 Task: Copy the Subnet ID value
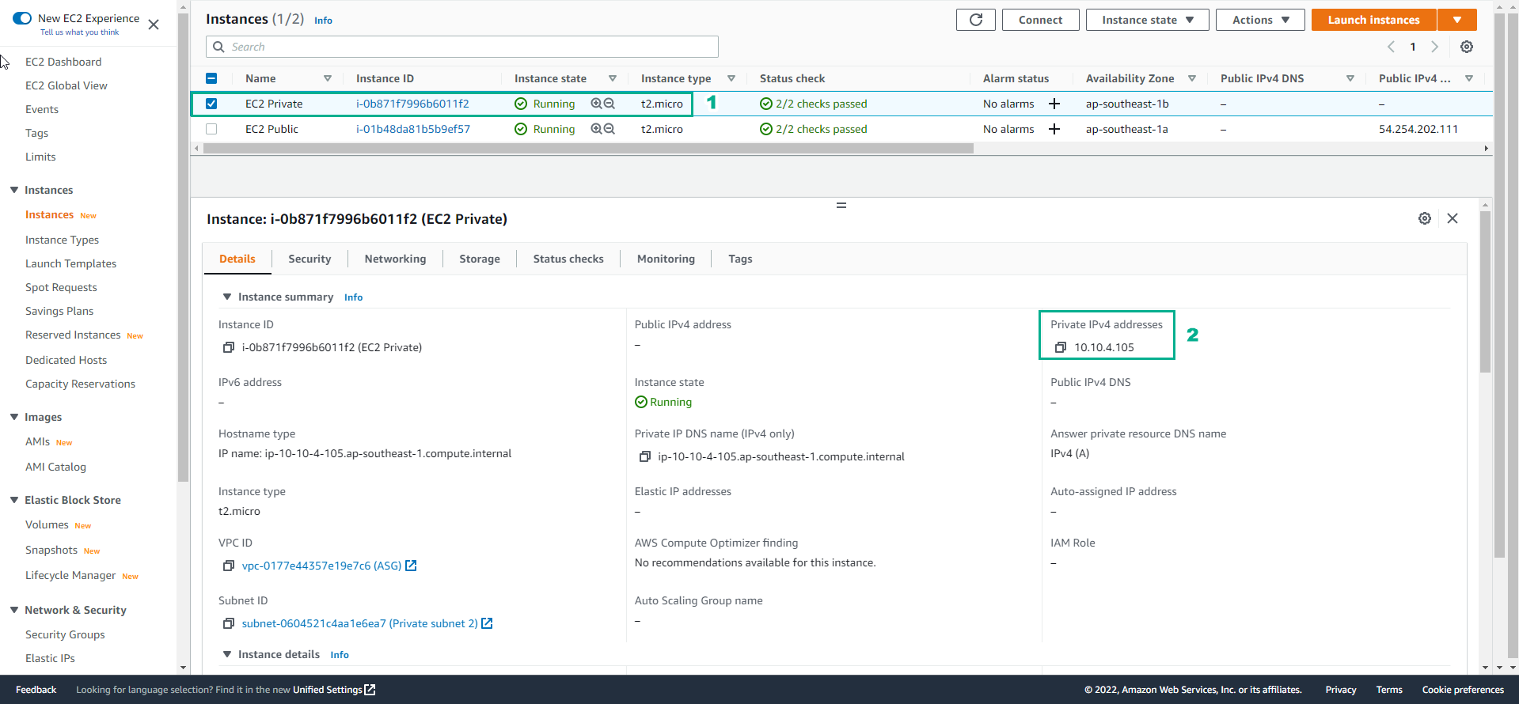pyautogui.click(x=229, y=623)
